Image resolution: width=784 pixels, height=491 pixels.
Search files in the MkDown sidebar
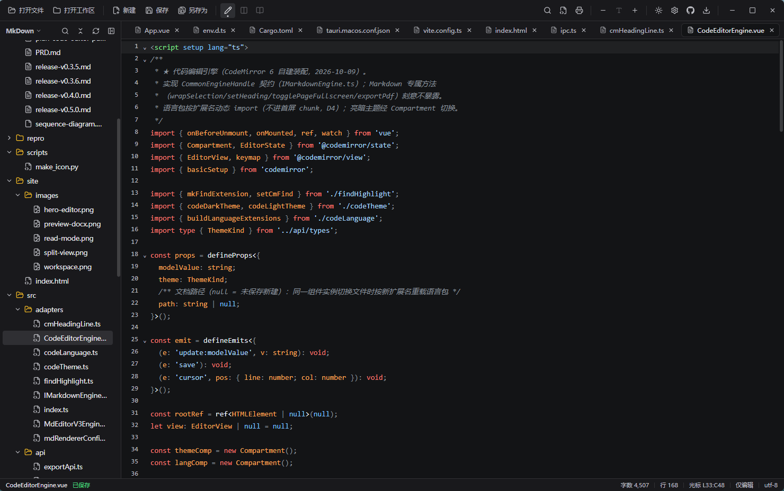[x=65, y=31]
